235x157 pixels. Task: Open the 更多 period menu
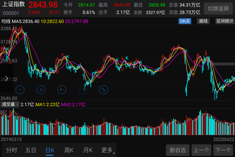coord(108,150)
